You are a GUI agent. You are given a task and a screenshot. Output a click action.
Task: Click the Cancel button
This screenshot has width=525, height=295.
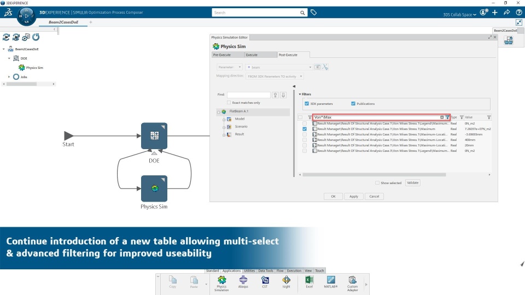pyautogui.click(x=374, y=196)
